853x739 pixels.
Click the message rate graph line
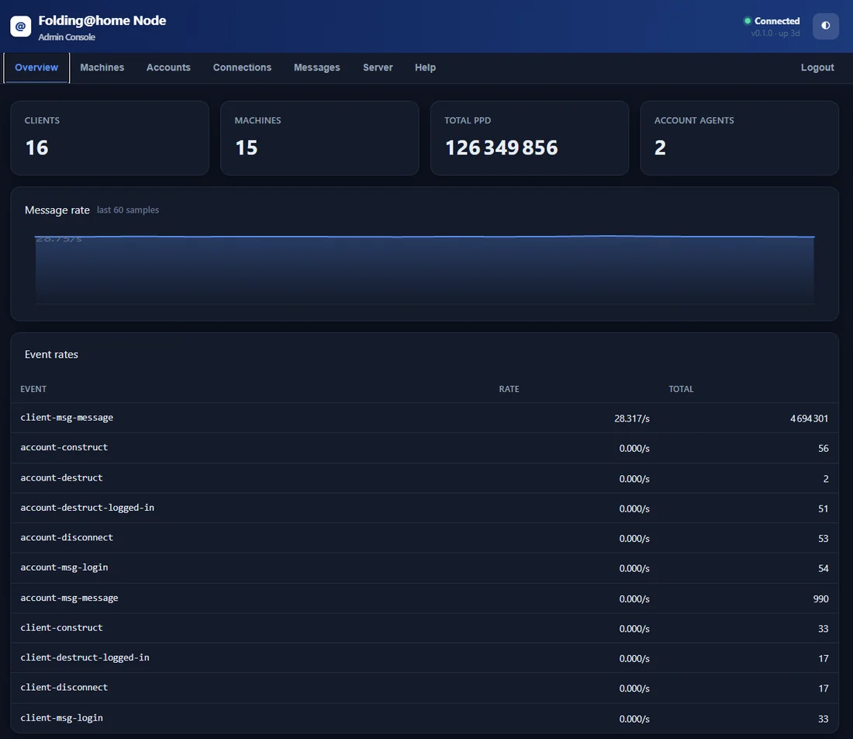coord(424,236)
